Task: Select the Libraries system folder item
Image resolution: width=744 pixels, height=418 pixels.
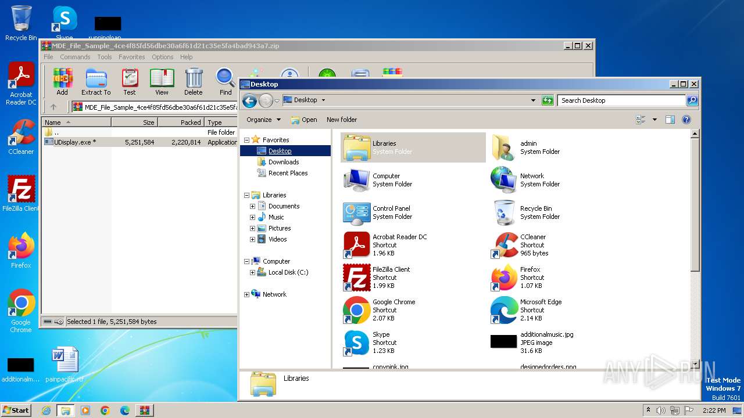Action: click(x=413, y=147)
